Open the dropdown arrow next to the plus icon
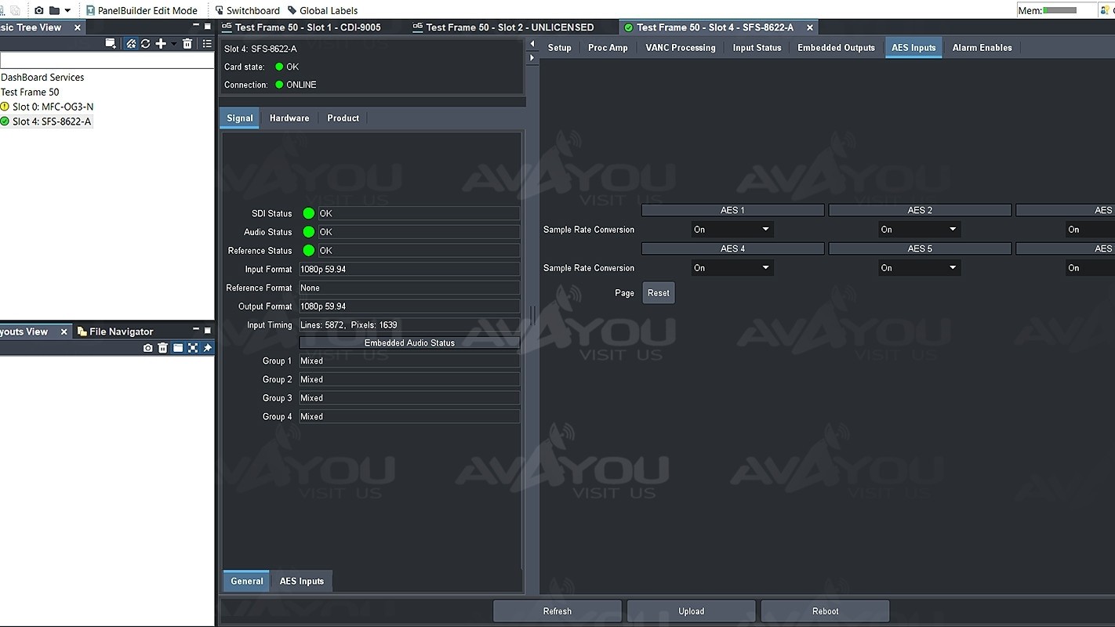 coord(173,44)
